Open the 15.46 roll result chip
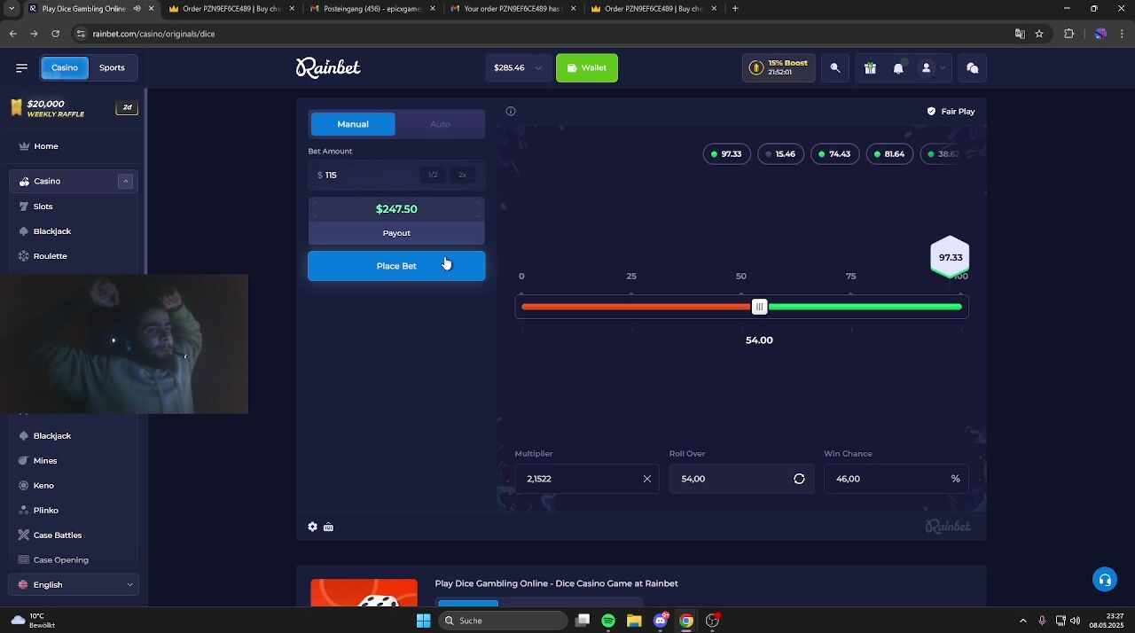This screenshot has height=633, width=1135. (x=781, y=154)
